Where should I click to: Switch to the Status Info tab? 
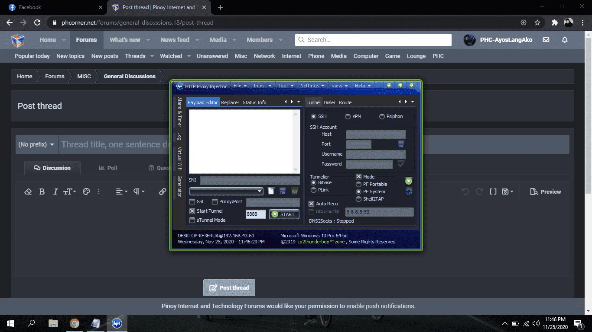point(254,102)
